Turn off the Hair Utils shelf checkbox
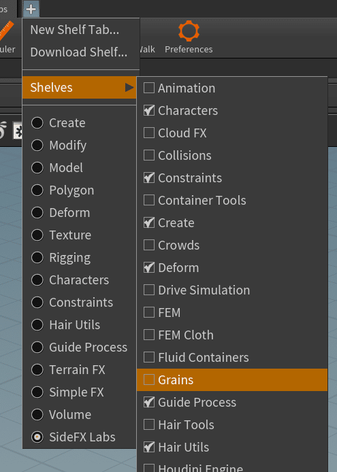This screenshot has height=472, width=337. click(x=149, y=447)
